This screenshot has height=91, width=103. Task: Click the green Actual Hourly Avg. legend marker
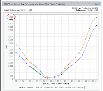(66, 87)
